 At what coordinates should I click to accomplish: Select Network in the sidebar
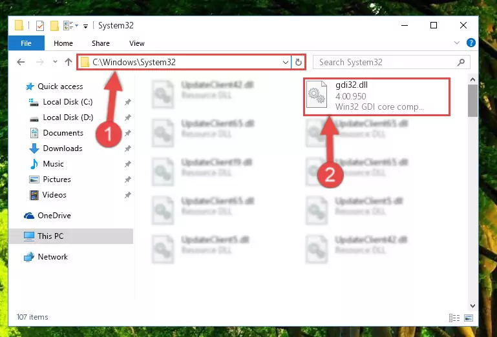(52, 256)
